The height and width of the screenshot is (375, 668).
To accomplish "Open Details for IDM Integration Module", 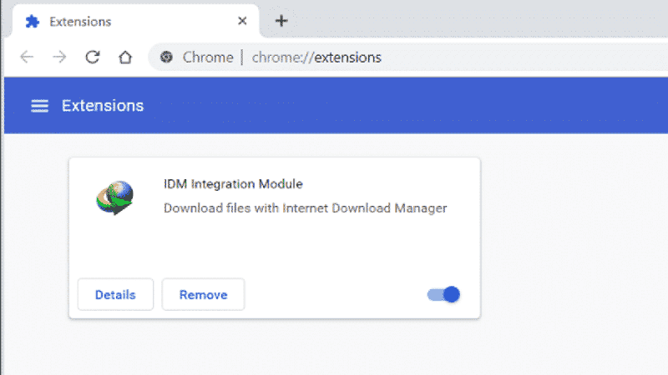I will pyautogui.click(x=115, y=294).
